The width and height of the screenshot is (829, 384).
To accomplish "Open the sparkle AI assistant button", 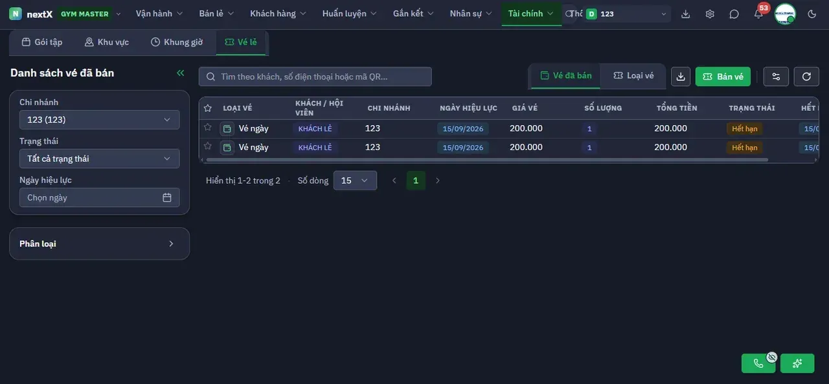I will point(797,363).
